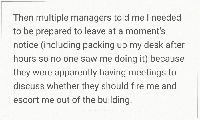The width and height of the screenshot is (200, 120).
Task: Click the word "needed"
Action: coord(166,17)
